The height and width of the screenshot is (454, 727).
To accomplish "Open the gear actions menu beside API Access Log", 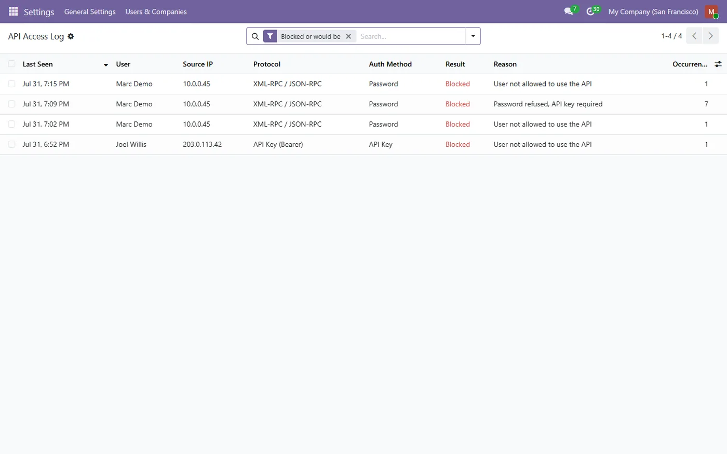I will pyautogui.click(x=71, y=36).
